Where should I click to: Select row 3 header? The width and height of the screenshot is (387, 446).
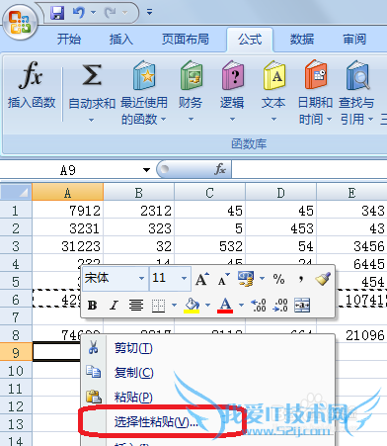click(x=16, y=246)
